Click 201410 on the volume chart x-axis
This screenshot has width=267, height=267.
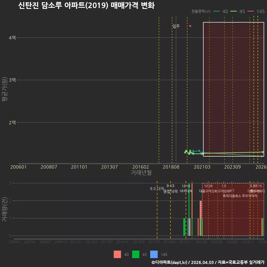tap(122, 242)
